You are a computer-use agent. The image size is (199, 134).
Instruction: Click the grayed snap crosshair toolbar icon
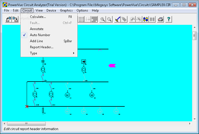pyautogui.click(x=88, y=19)
